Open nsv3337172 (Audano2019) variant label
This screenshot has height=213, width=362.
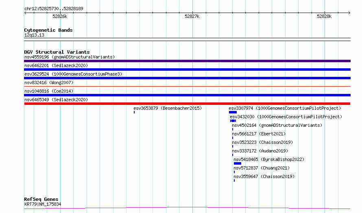point(260,151)
